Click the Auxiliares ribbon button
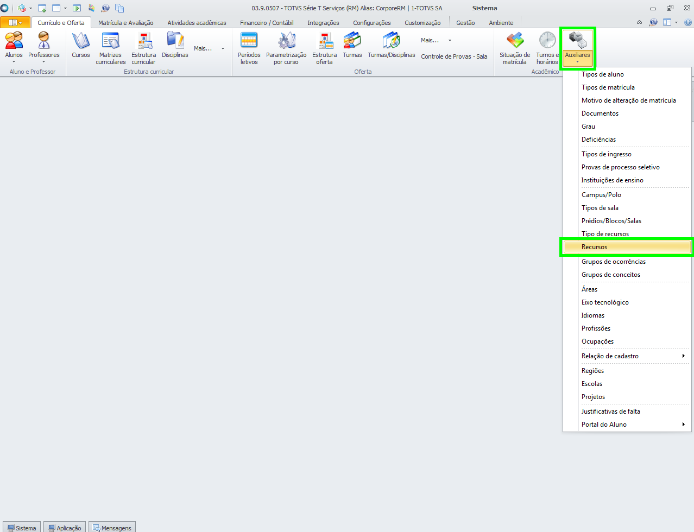This screenshot has height=532, width=694. pyautogui.click(x=577, y=48)
